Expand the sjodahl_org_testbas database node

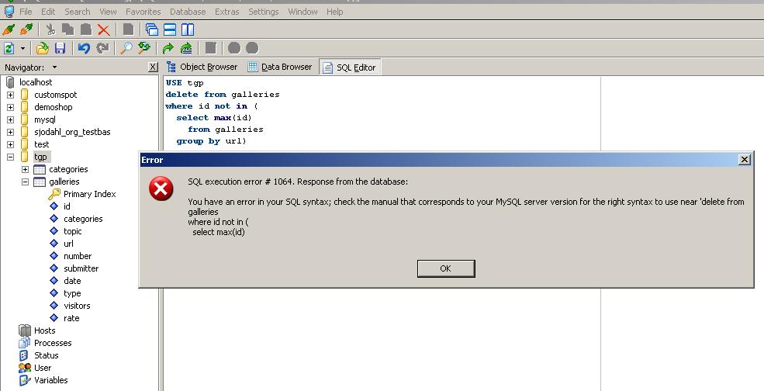(x=10, y=132)
